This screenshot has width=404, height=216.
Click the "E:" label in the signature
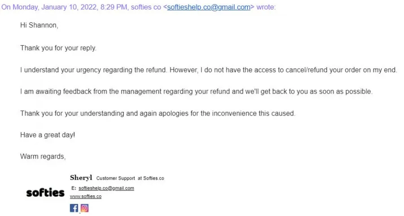coord(74,188)
